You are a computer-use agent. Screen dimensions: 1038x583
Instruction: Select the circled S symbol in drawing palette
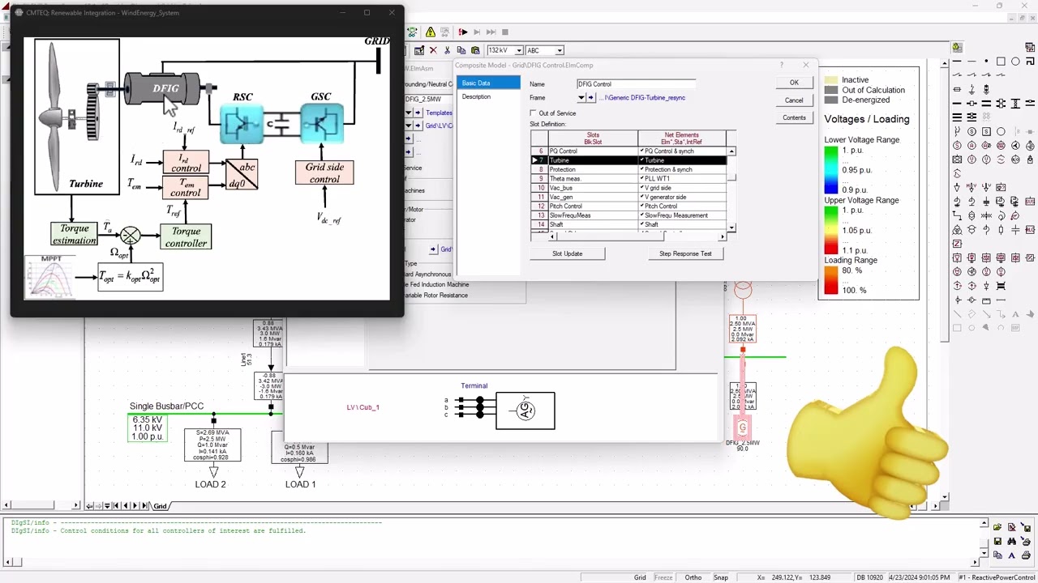point(972,131)
